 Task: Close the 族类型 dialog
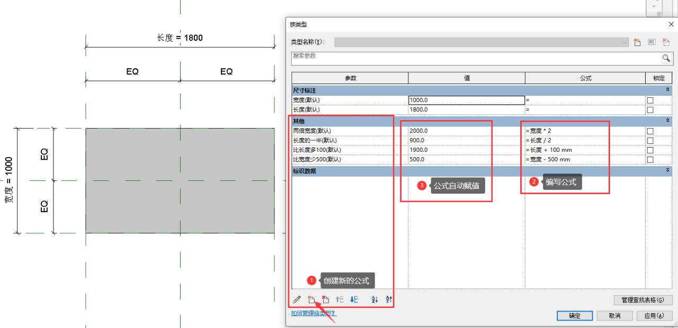(x=671, y=24)
